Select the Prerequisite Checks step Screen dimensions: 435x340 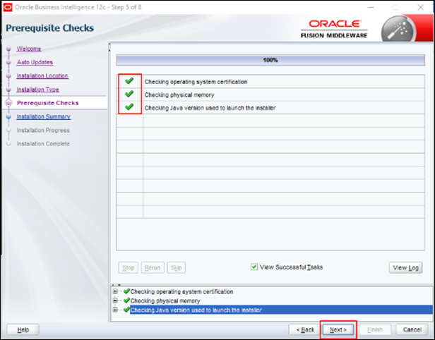(48, 103)
